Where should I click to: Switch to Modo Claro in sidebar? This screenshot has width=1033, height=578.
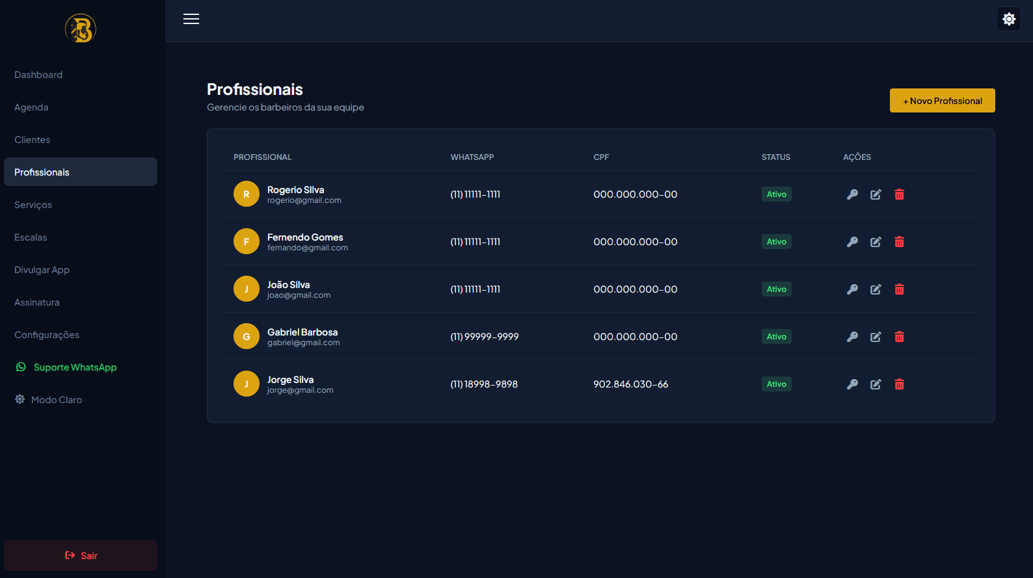(x=81, y=399)
